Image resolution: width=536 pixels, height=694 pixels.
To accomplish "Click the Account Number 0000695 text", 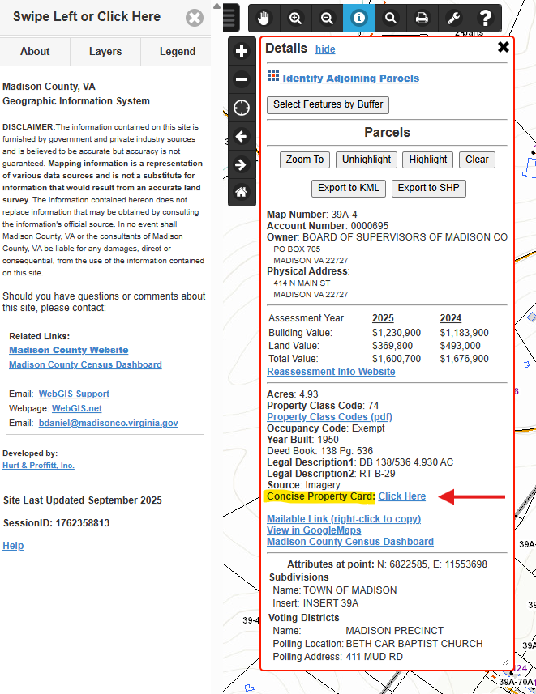I will (x=328, y=226).
